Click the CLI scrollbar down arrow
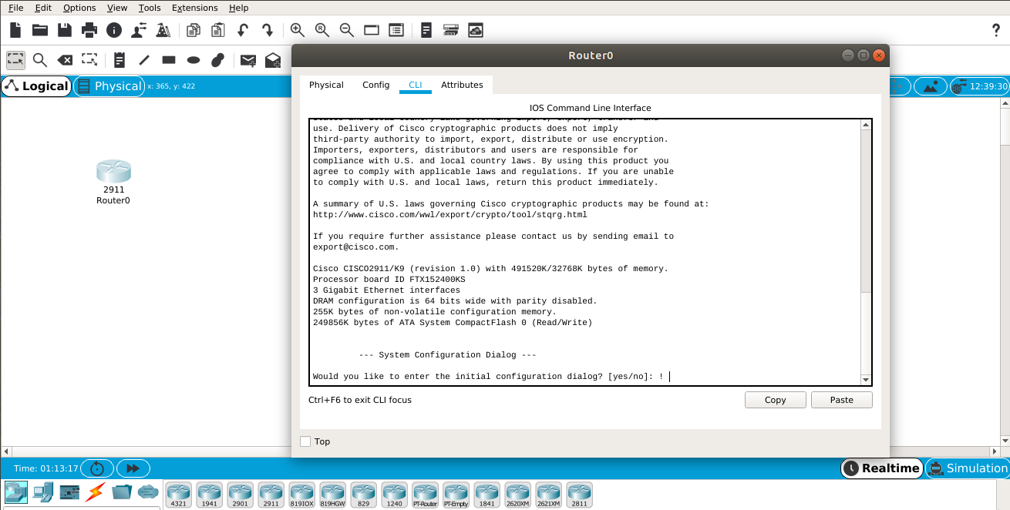Image resolution: width=1010 pixels, height=510 pixels. click(866, 379)
